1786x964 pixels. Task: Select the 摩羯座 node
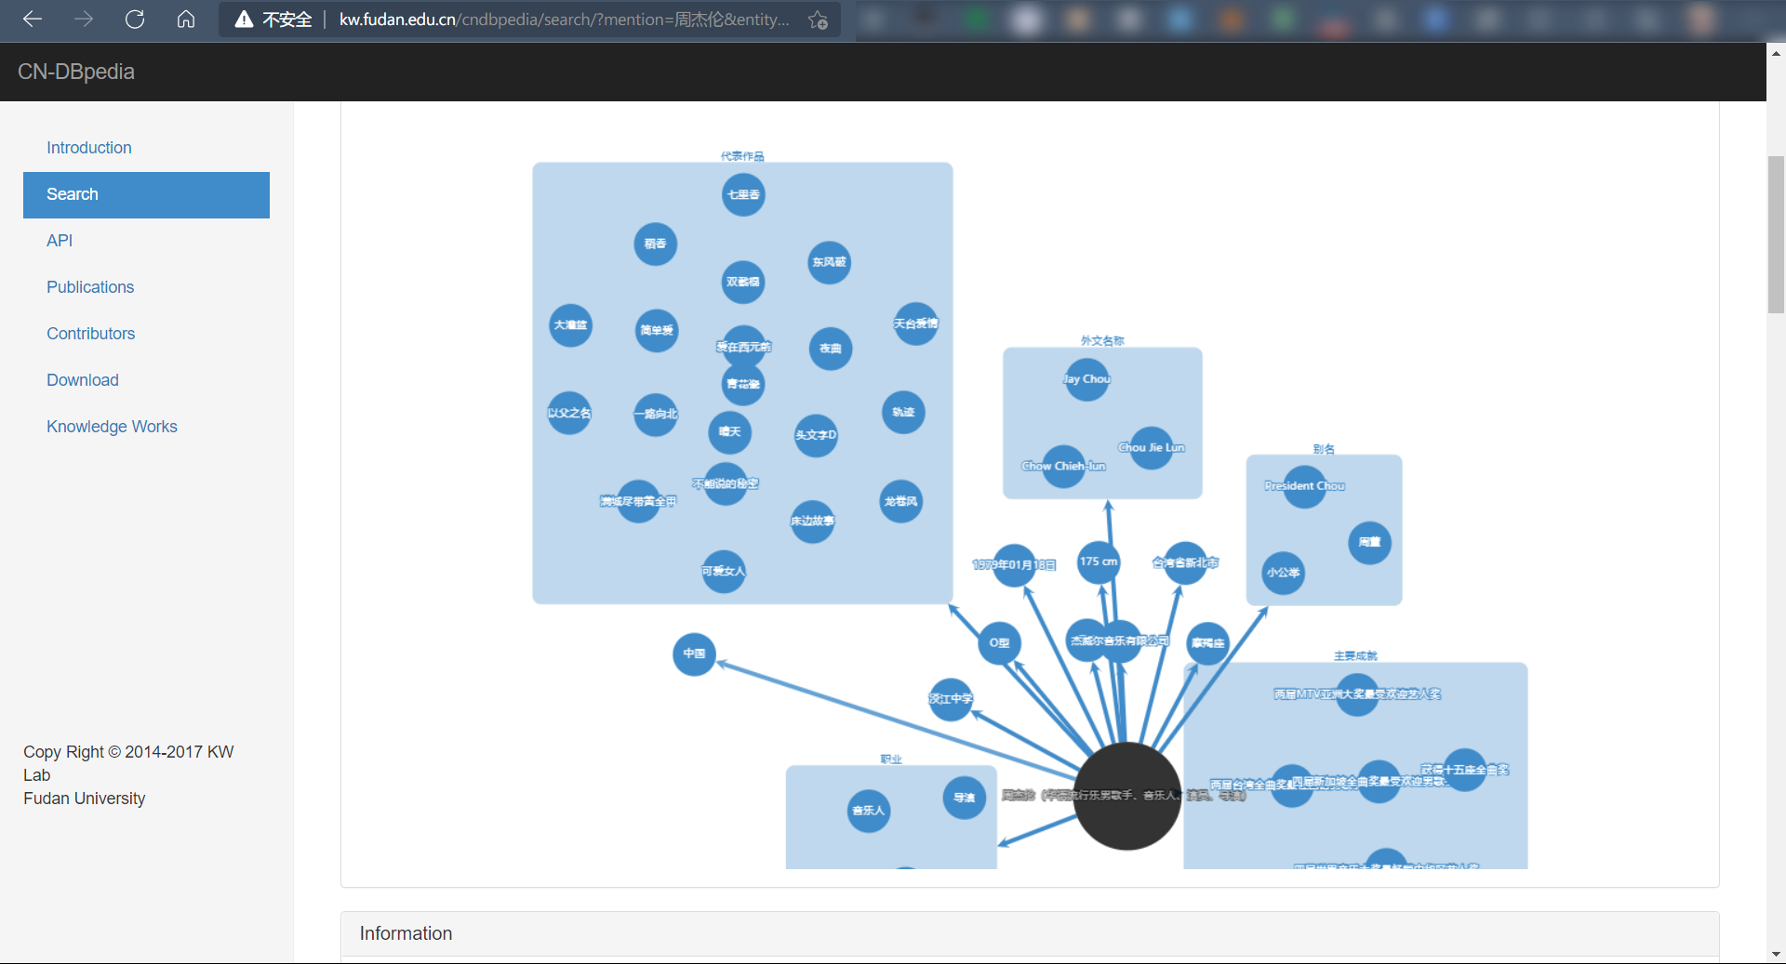pos(1207,643)
